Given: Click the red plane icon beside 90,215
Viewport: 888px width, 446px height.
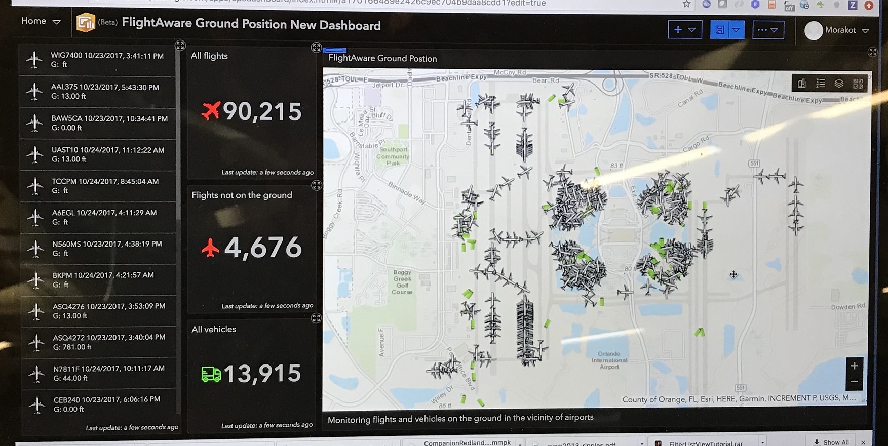Looking at the screenshot, I should [x=211, y=111].
